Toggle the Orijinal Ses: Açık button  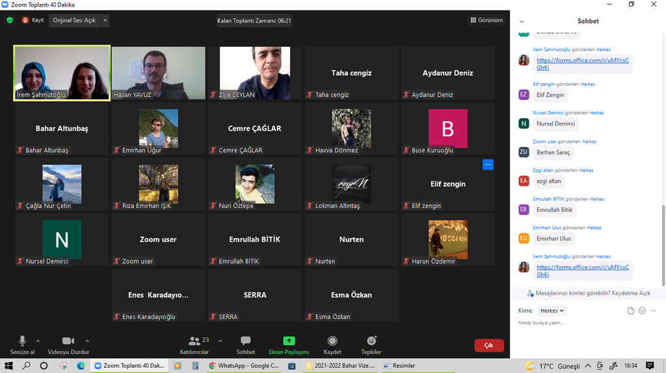point(74,20)
